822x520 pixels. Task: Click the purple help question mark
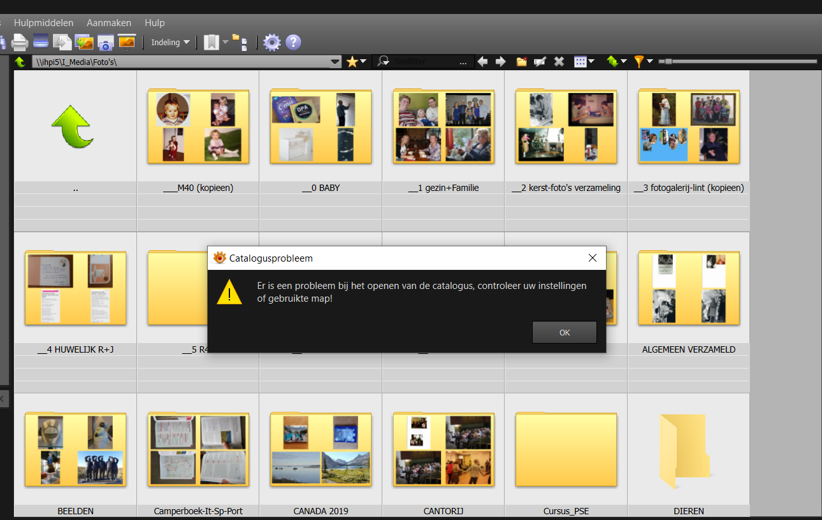click(293, 43)
